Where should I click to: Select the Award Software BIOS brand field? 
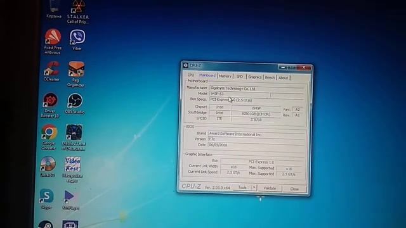256,134
